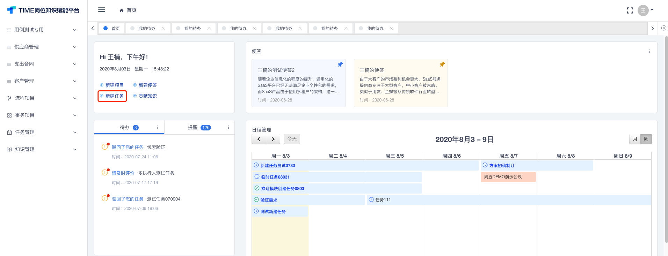This screenshot has height=256, width=668.
Task: Open 驳回了您的任务 线索验证 item
Action: [138, 148]
